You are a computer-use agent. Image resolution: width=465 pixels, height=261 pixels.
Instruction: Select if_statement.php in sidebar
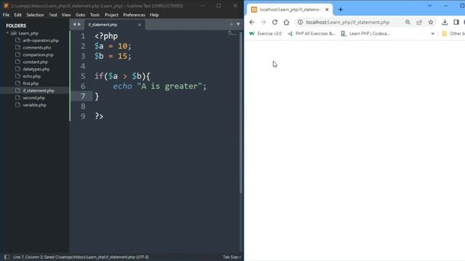click(39, 91)
